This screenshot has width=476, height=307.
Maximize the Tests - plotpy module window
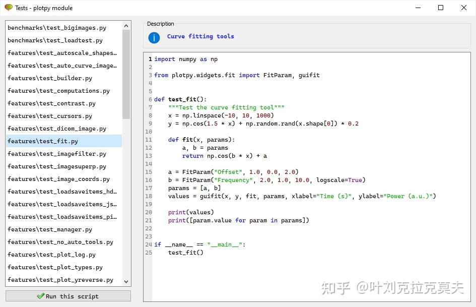point(441,8)
